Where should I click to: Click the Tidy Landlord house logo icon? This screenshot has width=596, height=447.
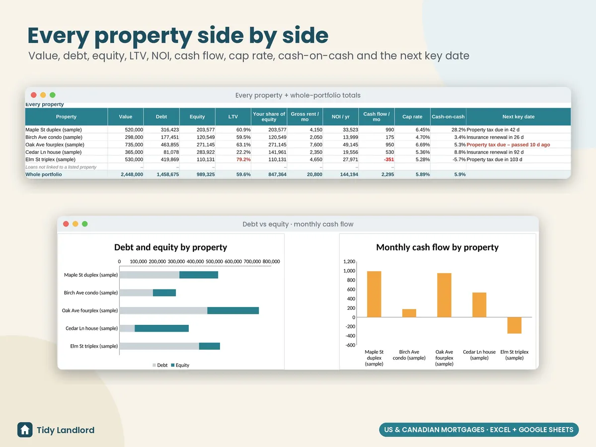[25, 430]
